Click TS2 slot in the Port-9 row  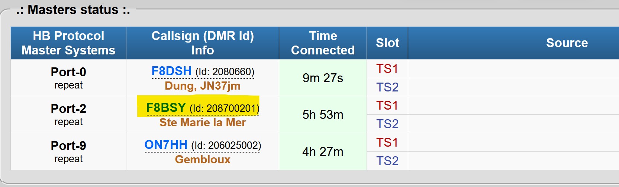pos(387,161)
